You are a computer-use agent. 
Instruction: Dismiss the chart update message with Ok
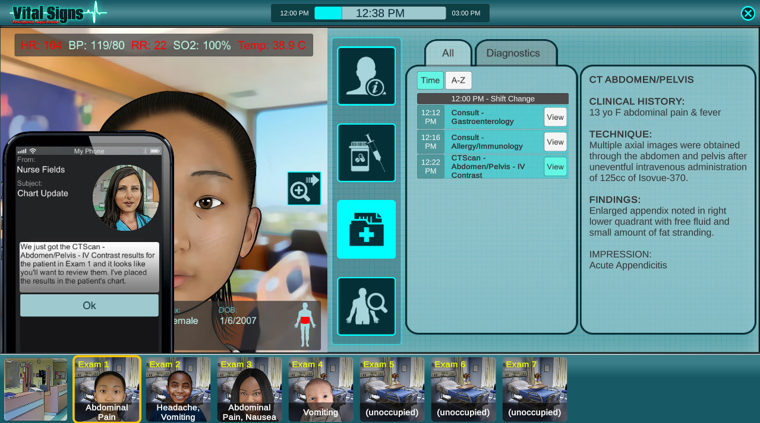pyautogui.click(x=89, y=305)
